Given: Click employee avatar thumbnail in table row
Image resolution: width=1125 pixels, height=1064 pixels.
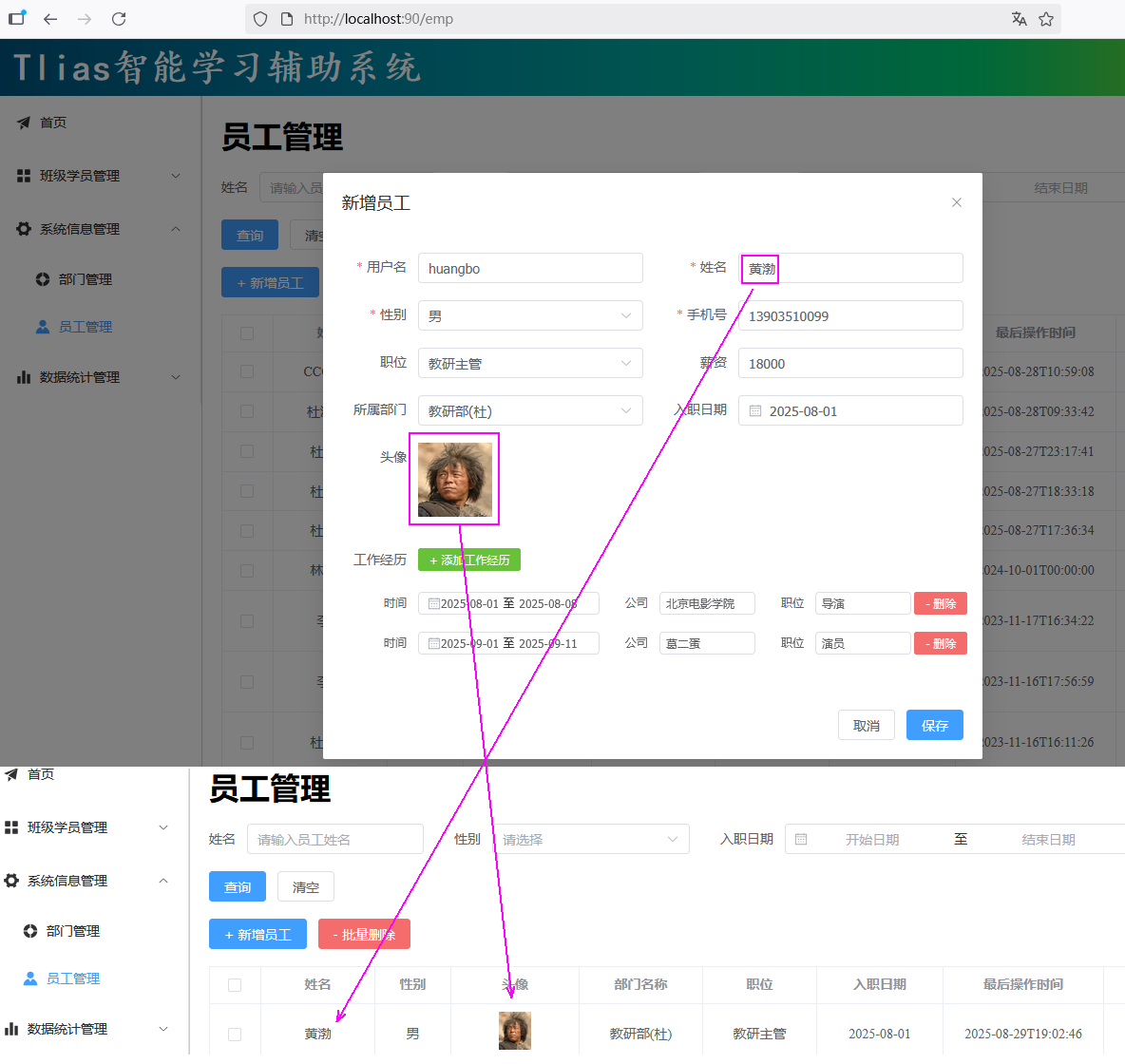Looking at the screenshot, I should (514, 1031).
